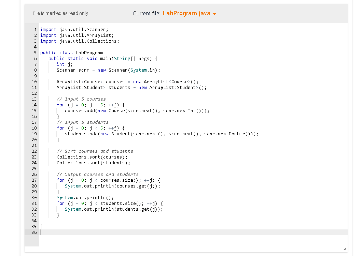Click the orange chevron beside LabProgram.java

(x=215, y=14)
